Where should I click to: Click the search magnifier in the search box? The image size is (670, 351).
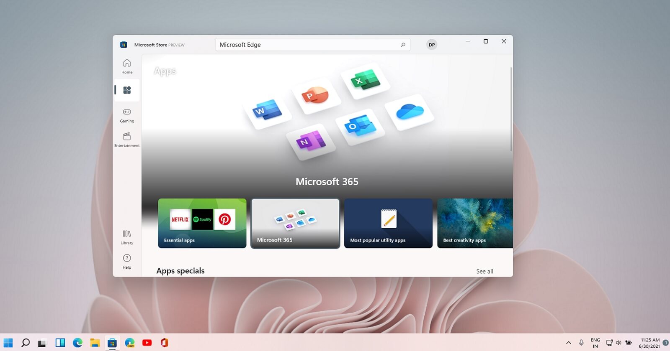403,45
